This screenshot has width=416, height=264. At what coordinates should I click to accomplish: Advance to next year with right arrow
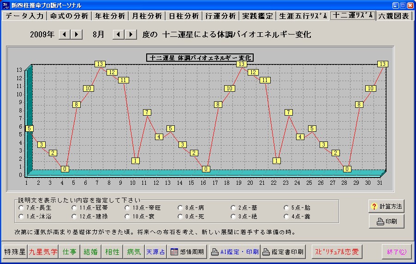[77, 35]
